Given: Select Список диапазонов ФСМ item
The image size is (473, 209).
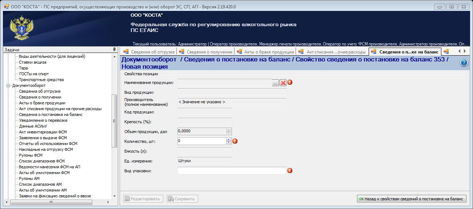Looking at the screenshot, I should pos(41,161).
